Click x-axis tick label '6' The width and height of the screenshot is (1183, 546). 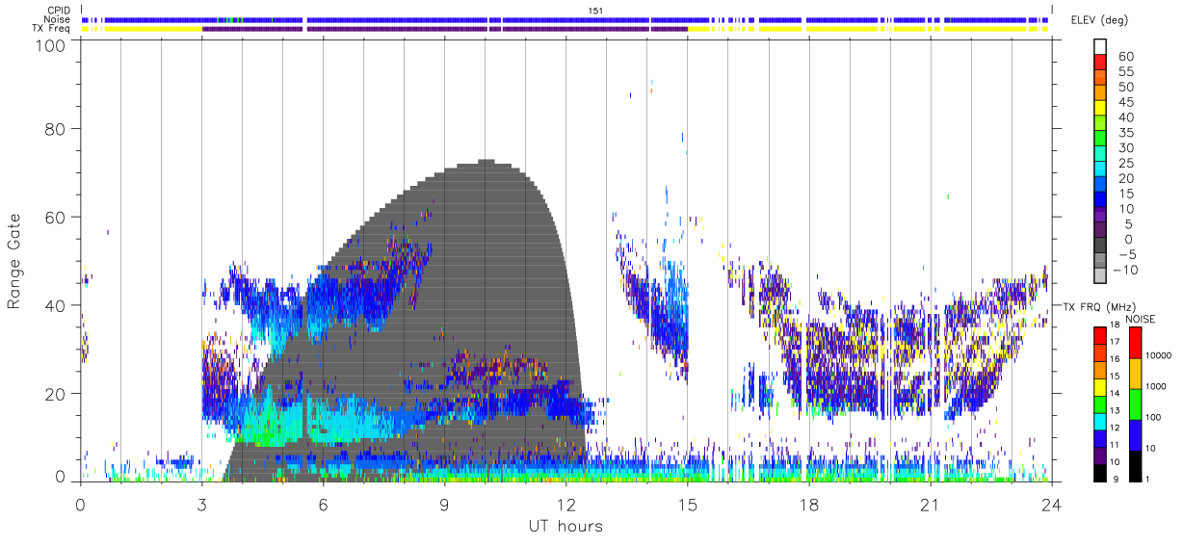pos(323,505)
